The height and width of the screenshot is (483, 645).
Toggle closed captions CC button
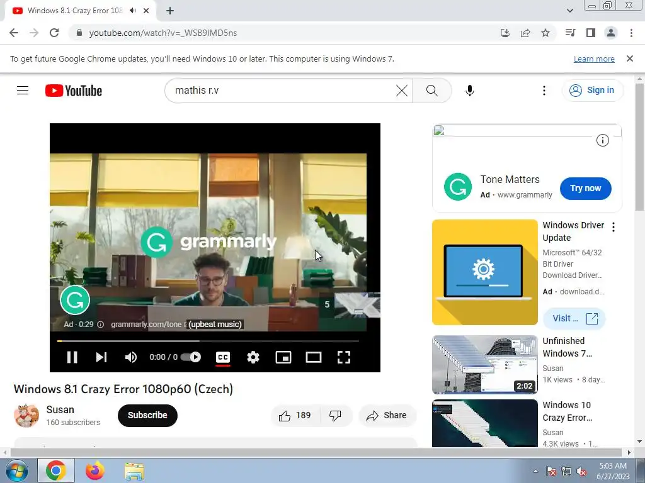tap(222, 357)
